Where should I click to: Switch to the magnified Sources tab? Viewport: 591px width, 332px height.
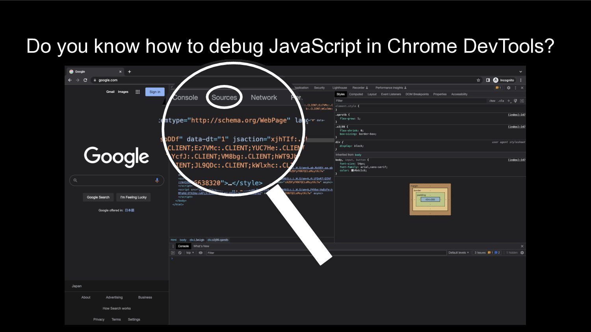224,98
